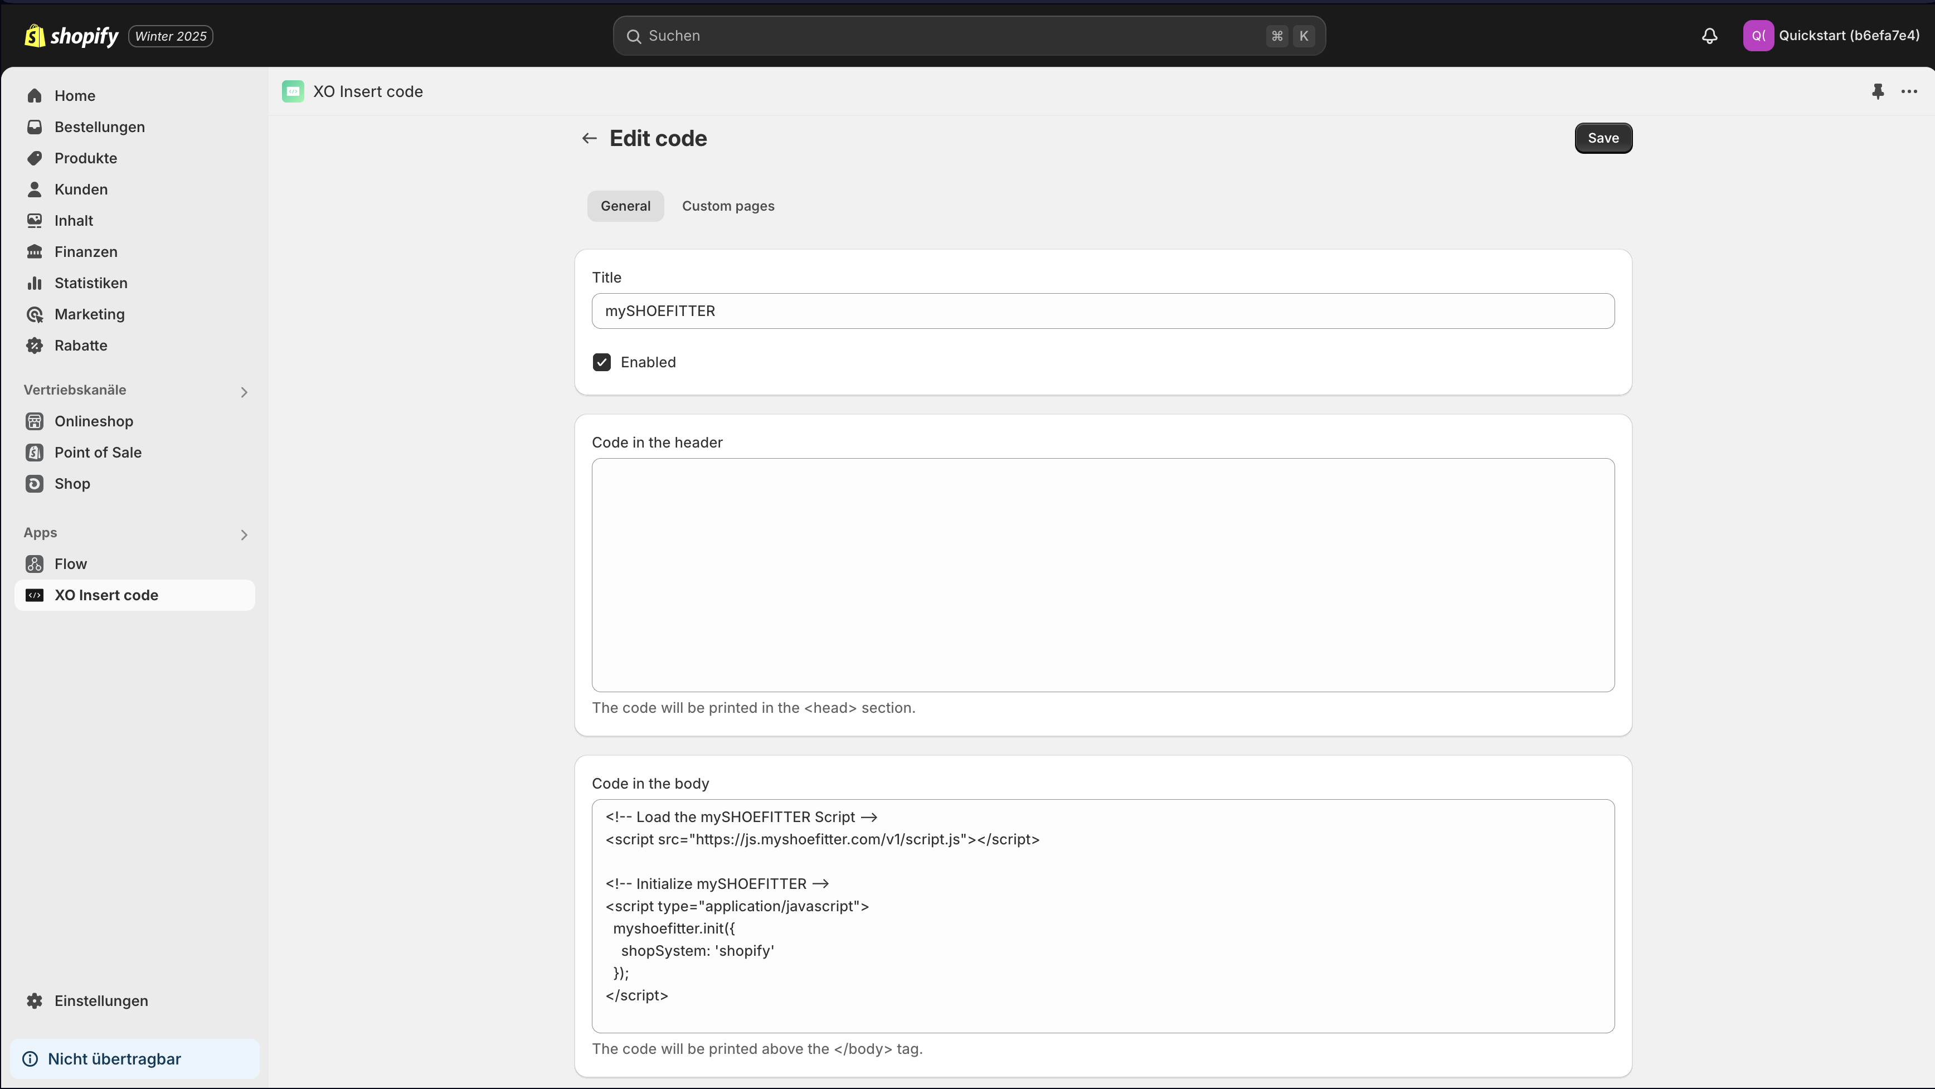Click the back arrow beside Edit code
This screenshot has width=1935, height=1089.
(x=589, y=138)
